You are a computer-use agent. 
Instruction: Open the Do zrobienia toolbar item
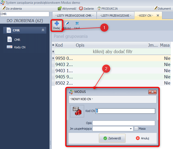[12, 9]
